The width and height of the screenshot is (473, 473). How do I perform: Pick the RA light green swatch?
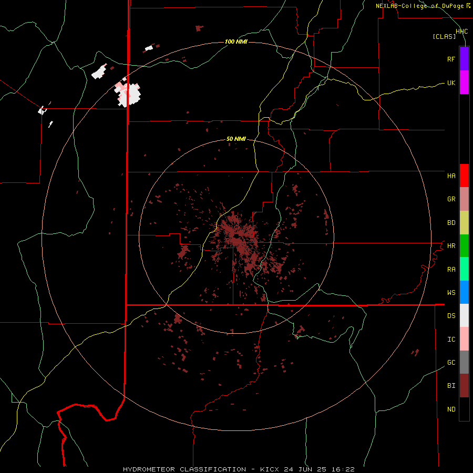point(464,269)
